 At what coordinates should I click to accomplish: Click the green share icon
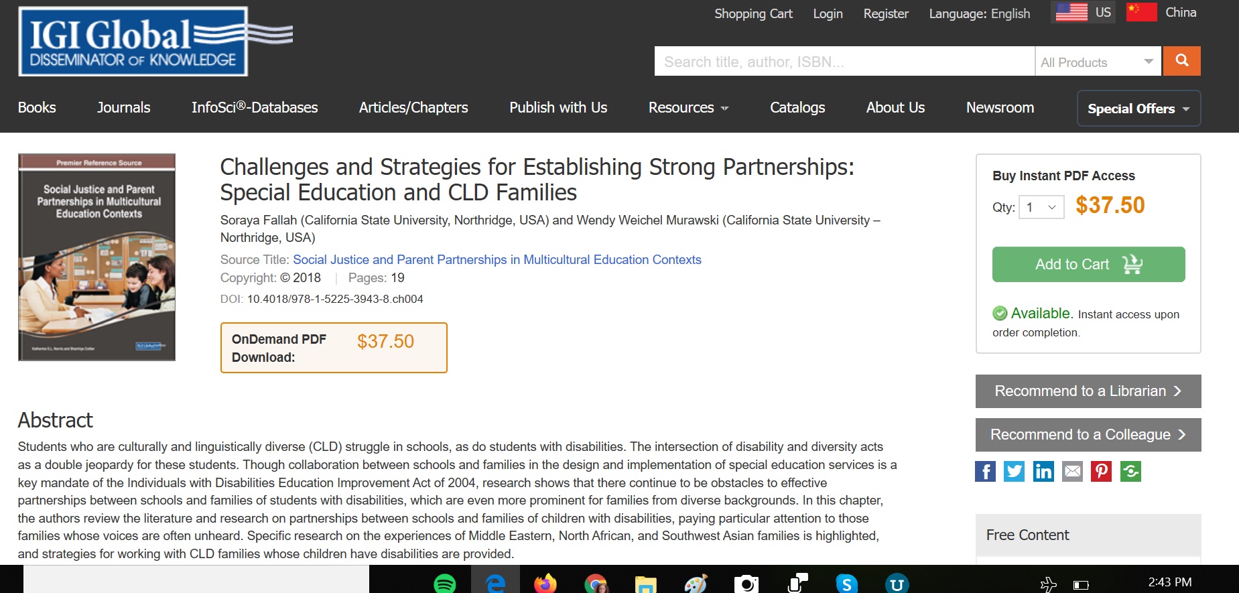(1130, 472)
